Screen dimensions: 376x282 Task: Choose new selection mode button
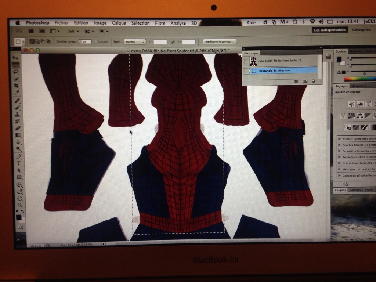32,41
